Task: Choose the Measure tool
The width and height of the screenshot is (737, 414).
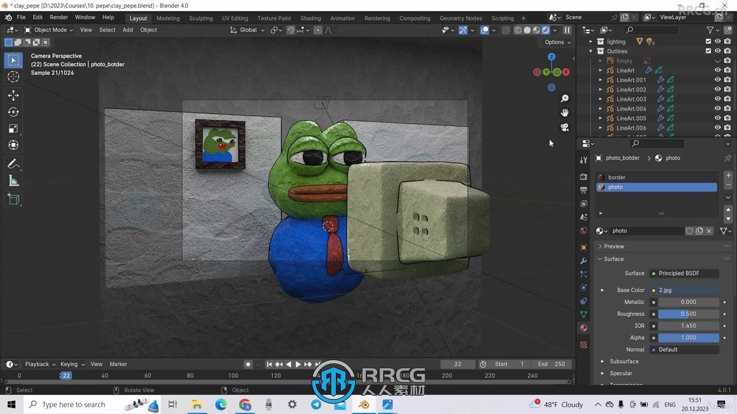Action: coord(14,181)
